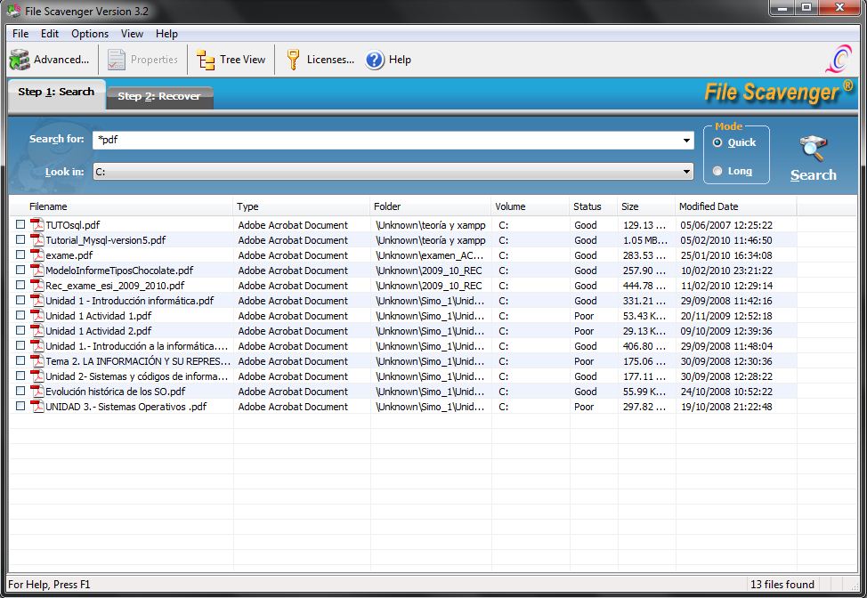Click PDF icon of Unidad 1 Actividad 1.pdf

coord(37,316)
